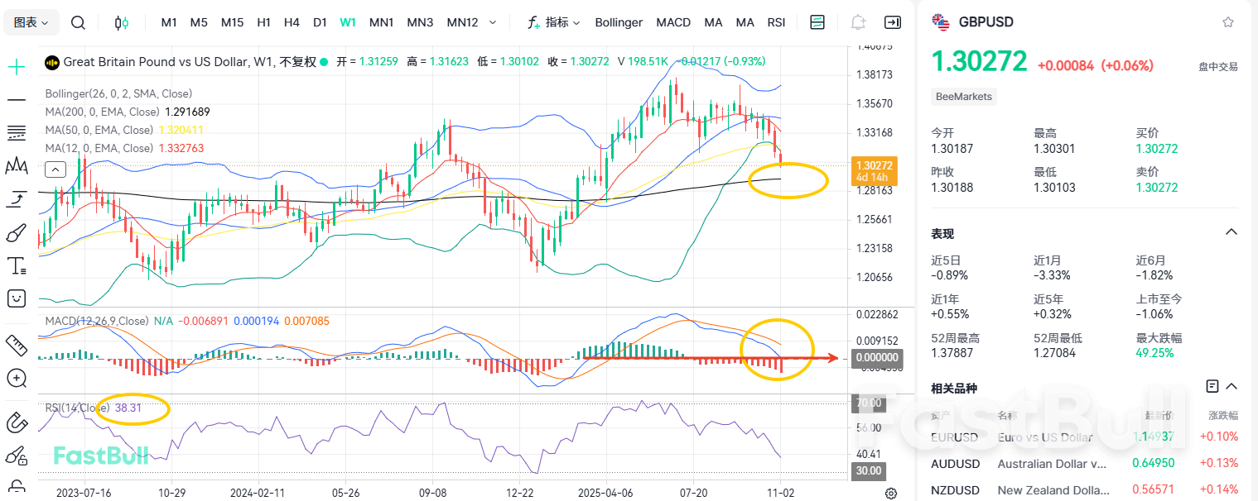
Task: Select the cross plus drawing tool
Action: coord(16,65)
